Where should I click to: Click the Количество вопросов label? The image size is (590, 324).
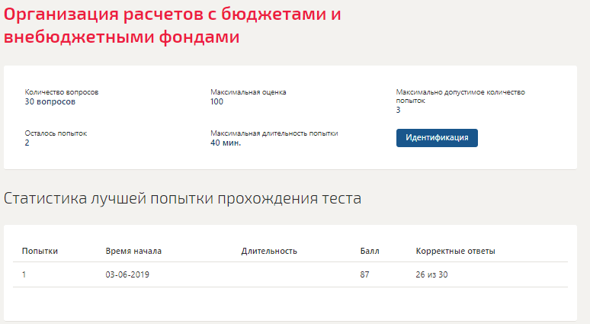(62, 92)
